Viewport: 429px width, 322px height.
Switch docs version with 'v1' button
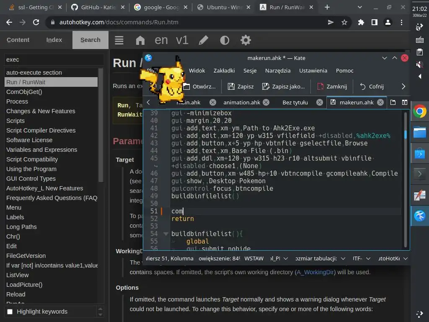pyautogui.click(x=182, y=40)
